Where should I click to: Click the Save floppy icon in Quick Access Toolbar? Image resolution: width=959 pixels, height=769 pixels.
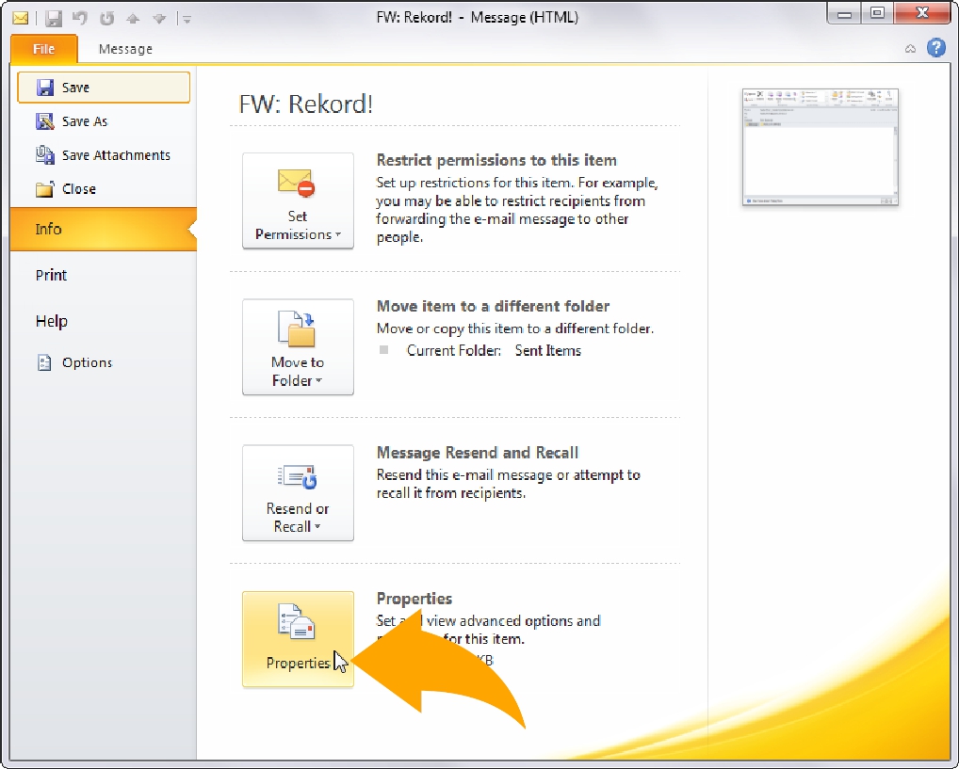[53, 18]
